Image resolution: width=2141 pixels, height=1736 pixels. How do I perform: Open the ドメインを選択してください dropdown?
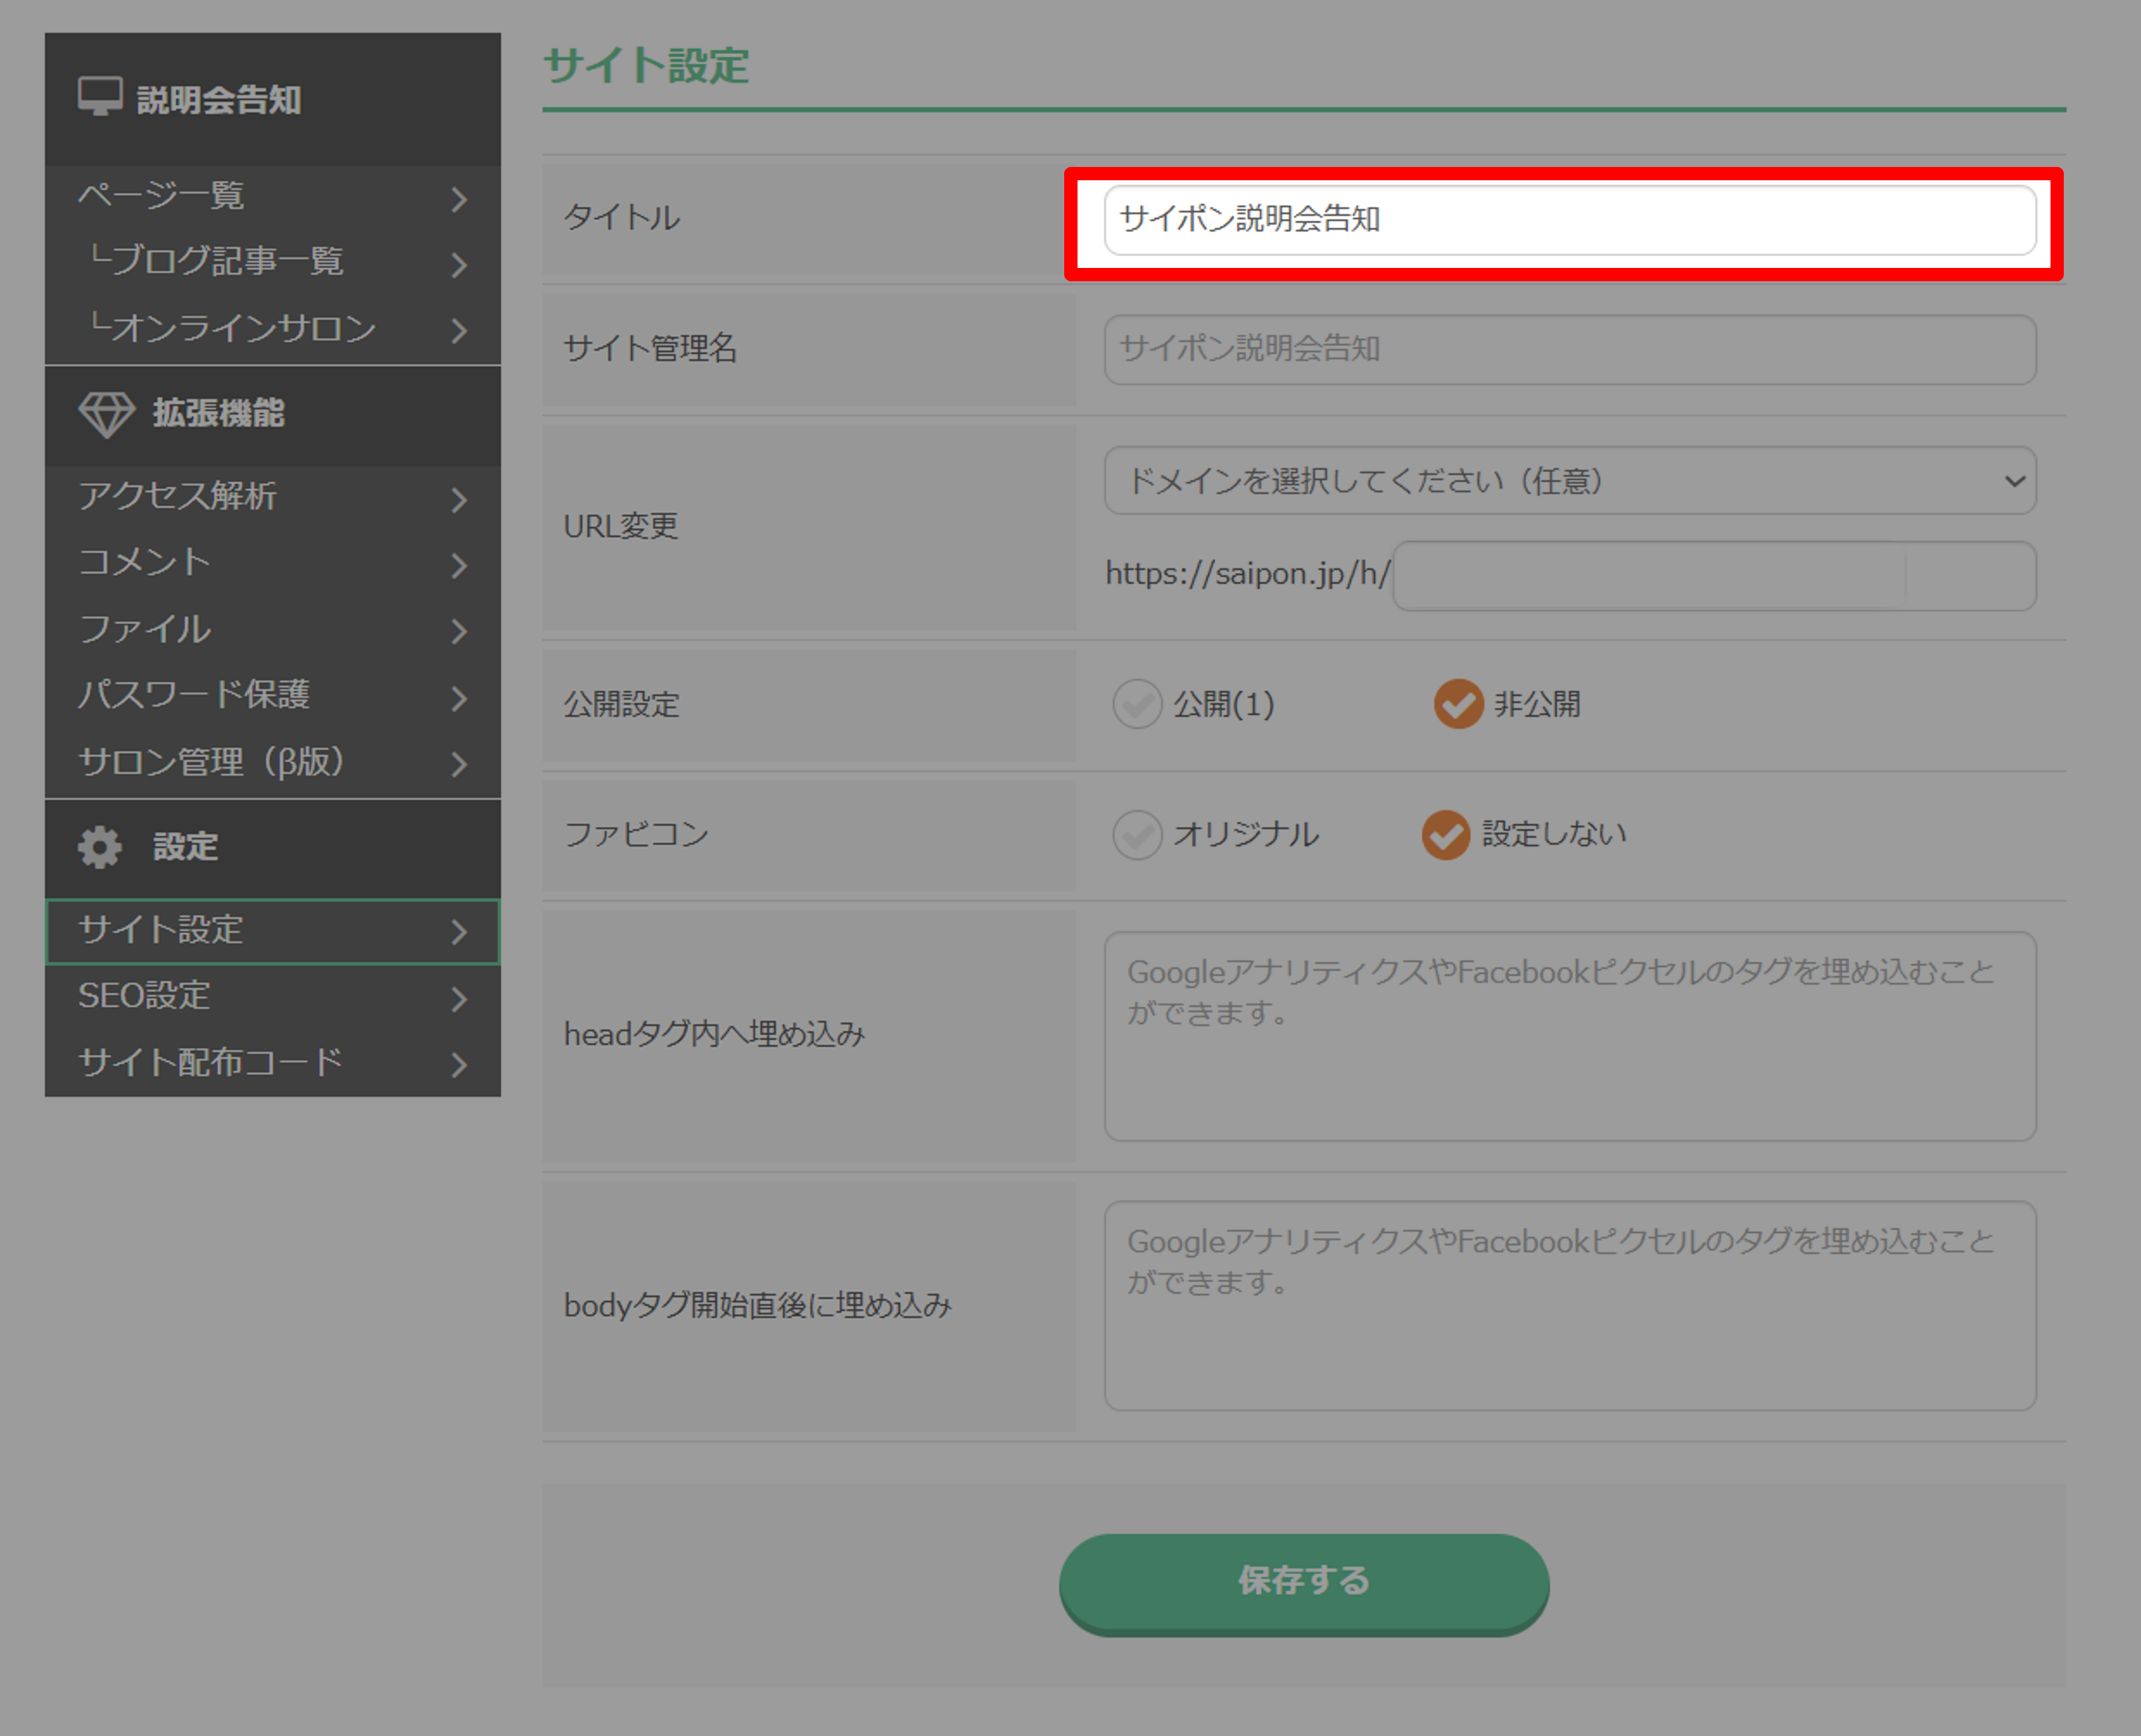coord(1569,481)
